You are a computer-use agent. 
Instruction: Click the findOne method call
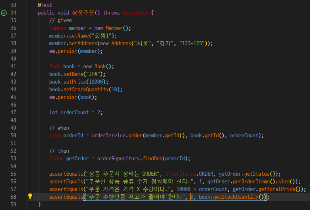pos(153,158)
